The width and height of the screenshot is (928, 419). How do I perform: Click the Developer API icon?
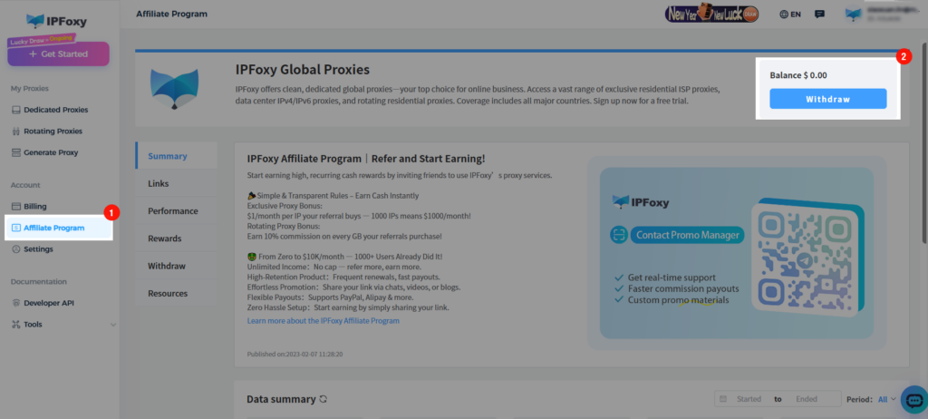(16, 303)
